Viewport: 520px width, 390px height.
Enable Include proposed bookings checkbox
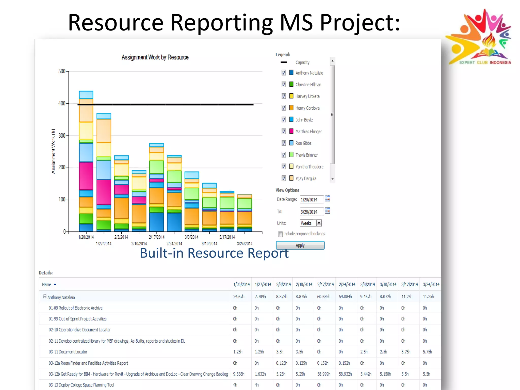click(x=280, y=234)
